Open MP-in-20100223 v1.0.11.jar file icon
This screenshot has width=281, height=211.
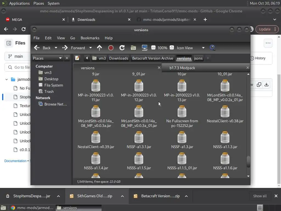96,86
